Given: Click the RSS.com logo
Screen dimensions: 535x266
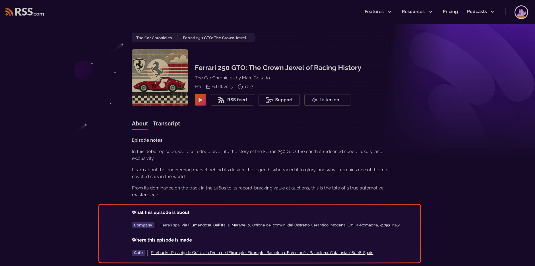Looking at the screenshot, I should coord(25,12).
